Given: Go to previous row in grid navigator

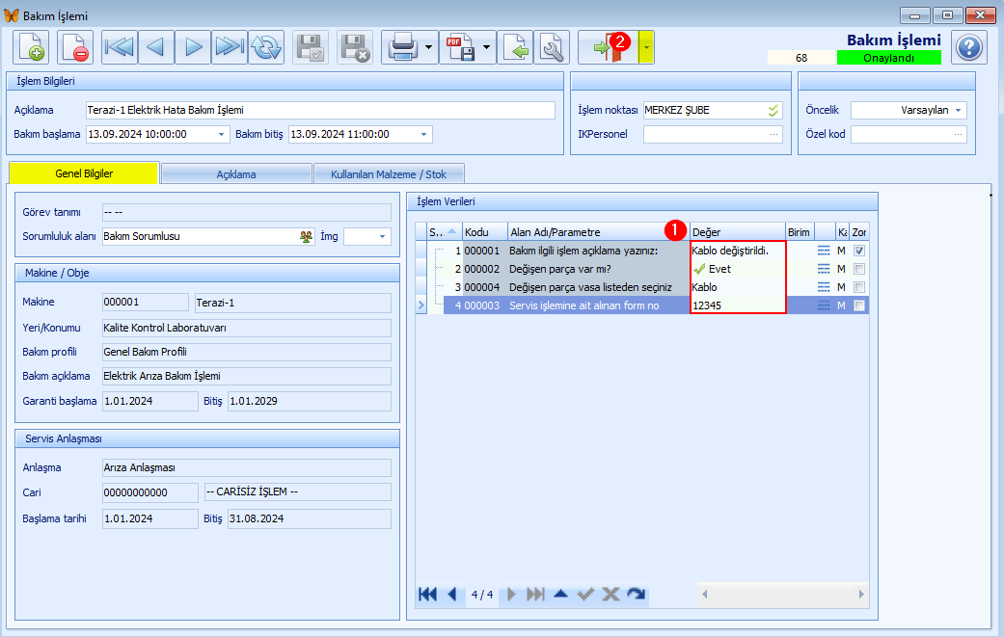Looking at the screenshot, I should (x=452, y=595).
